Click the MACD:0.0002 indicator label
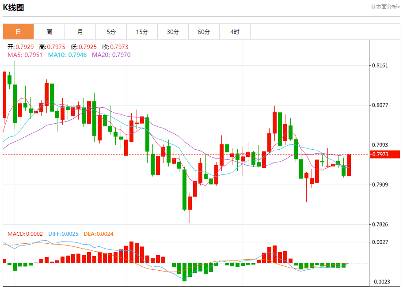Screen dimensions: 403x287 coord(25,234)
